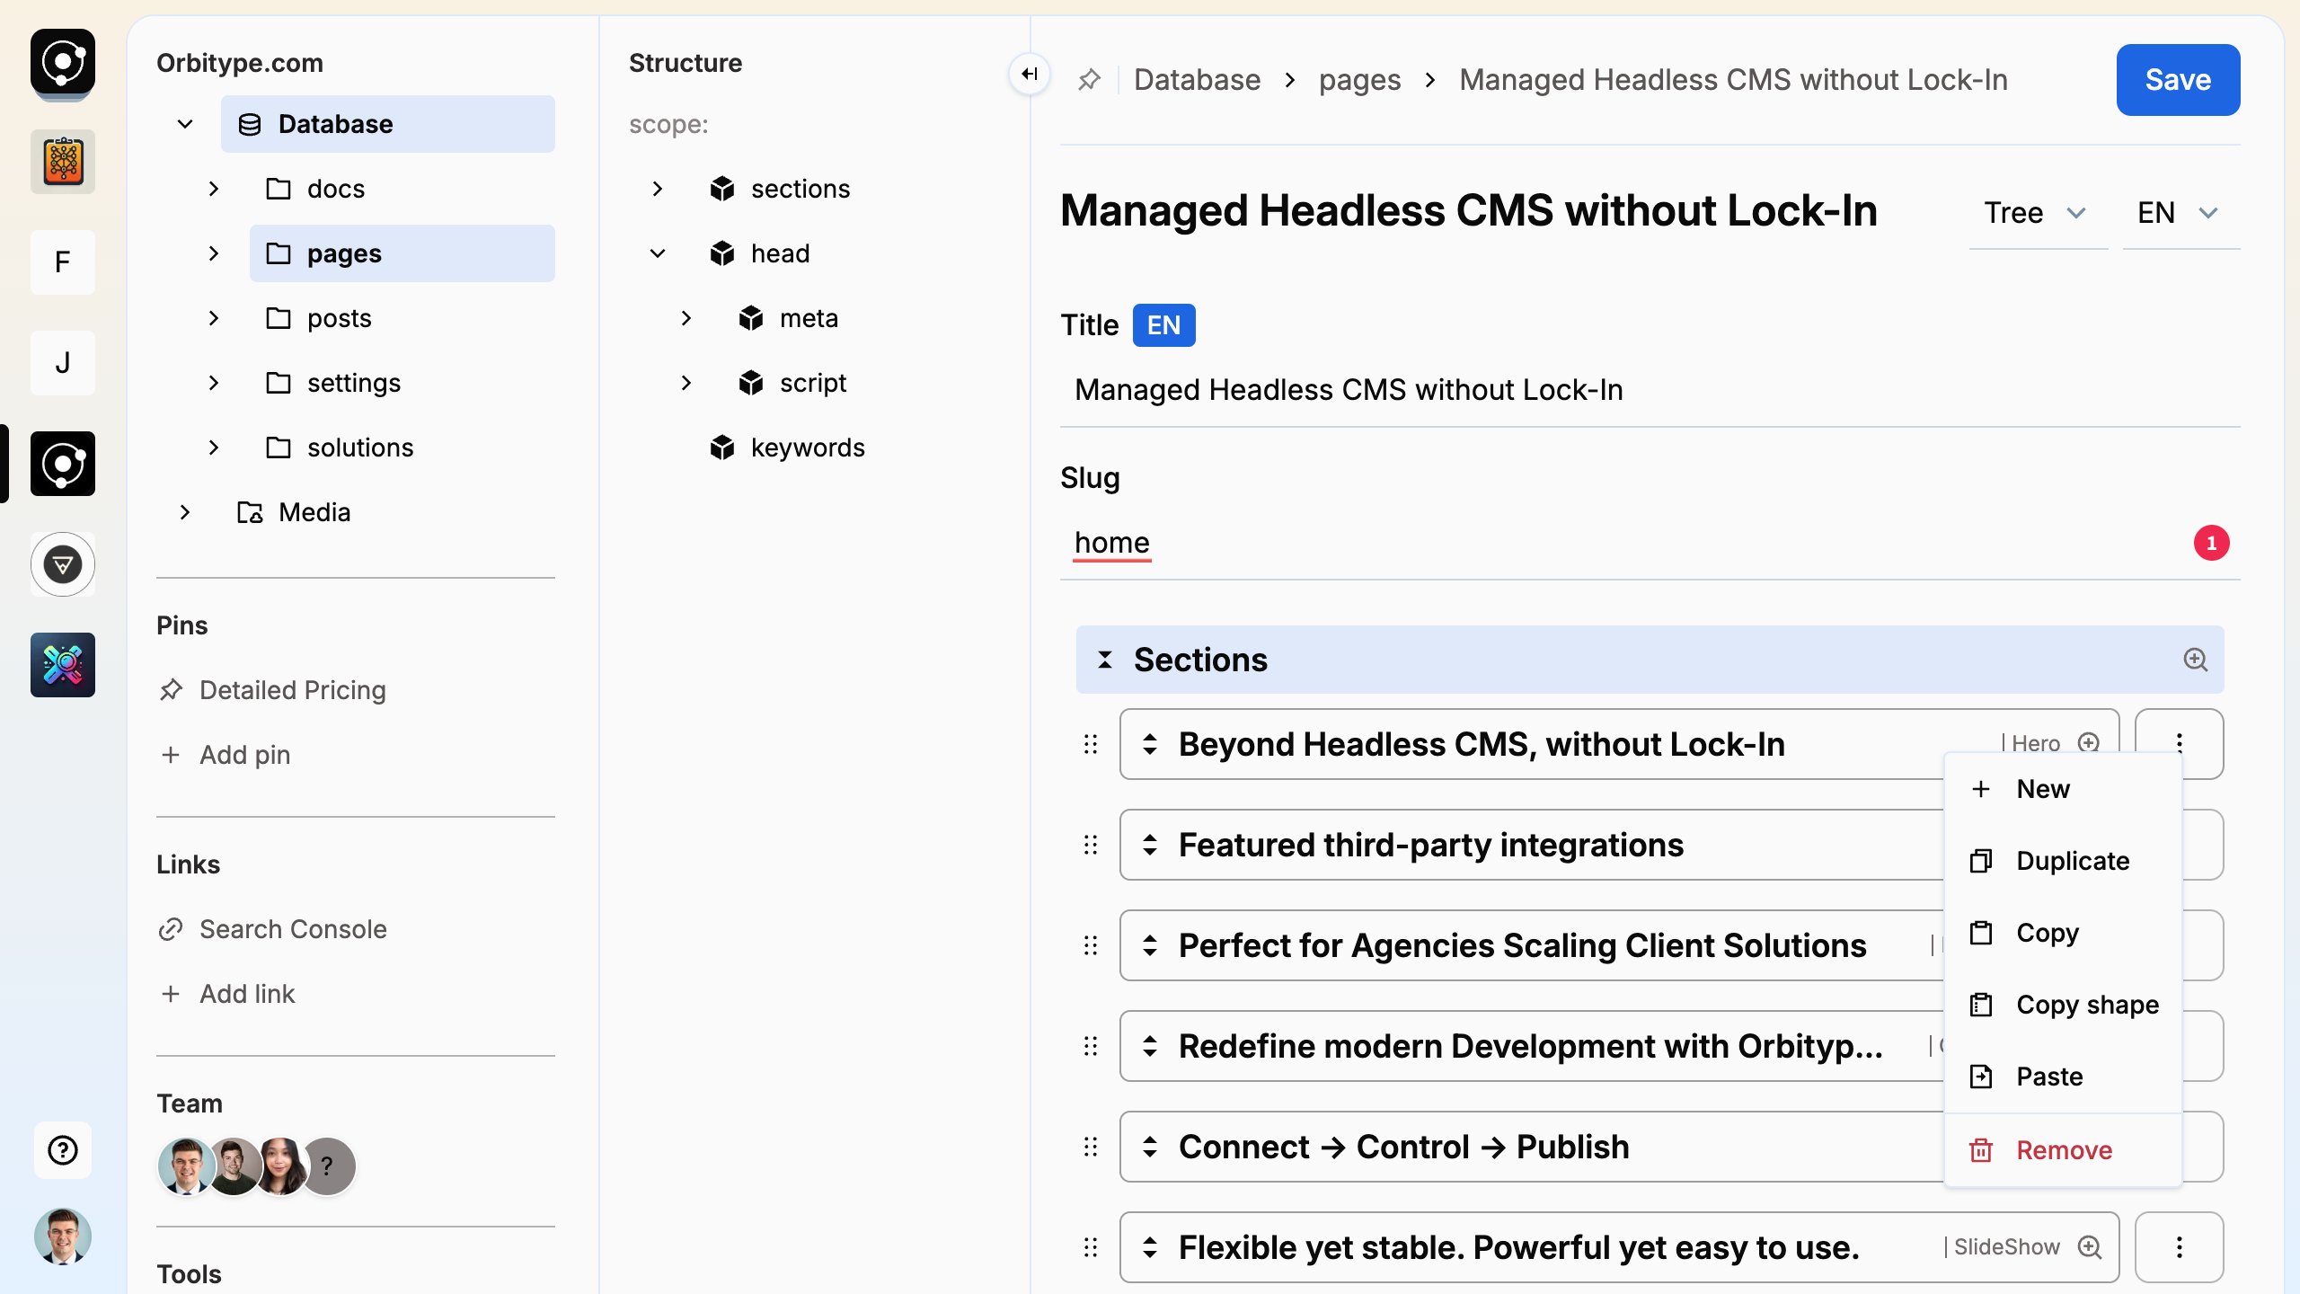This screenshot has height=1294, width=2300.
Task: Click Add link
Action: click(x=226, y=994)
